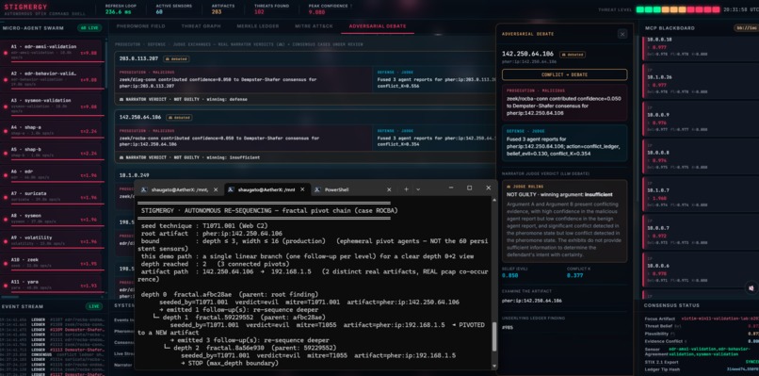
Task: Select agent A6 edr
Action: [x=53, y=175]
